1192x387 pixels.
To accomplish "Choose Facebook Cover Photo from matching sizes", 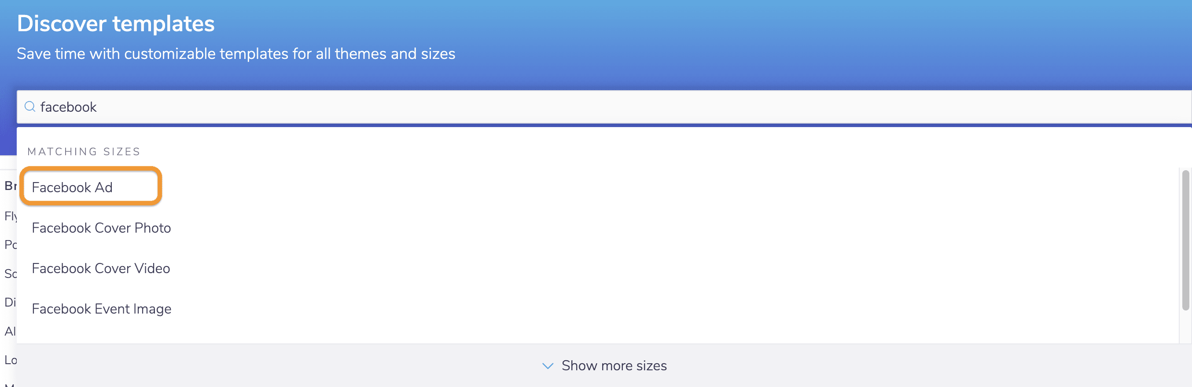I will pos(101,228).
